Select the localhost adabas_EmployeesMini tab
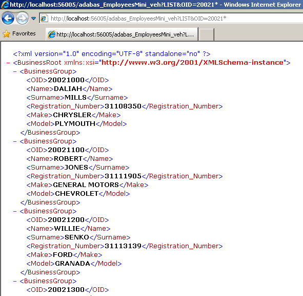 [x=122, y=34]
